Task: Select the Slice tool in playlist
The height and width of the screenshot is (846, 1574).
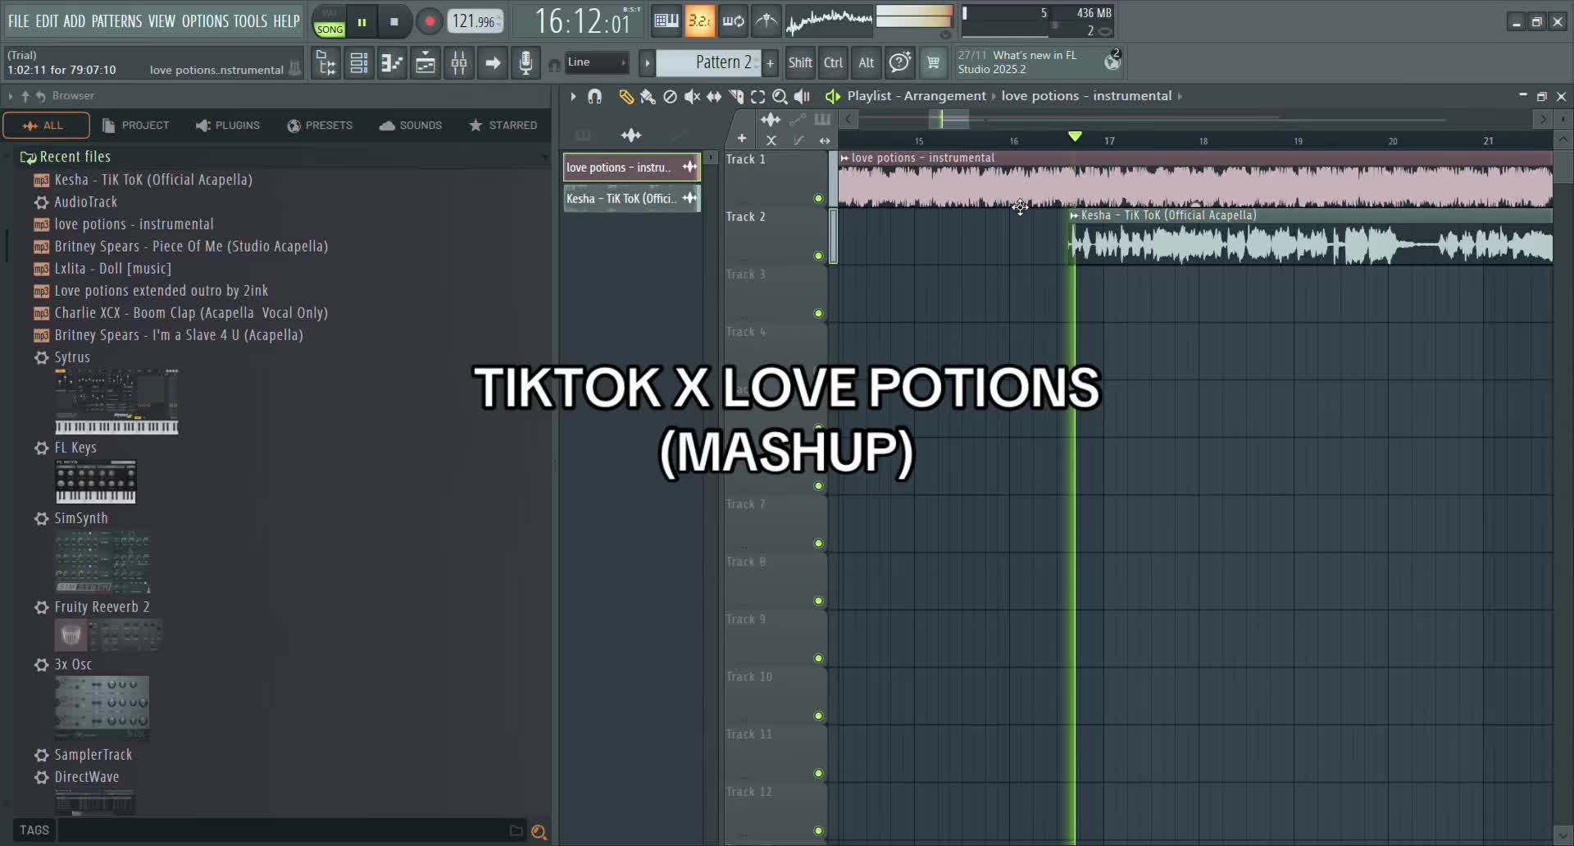Action: [736, 97]
